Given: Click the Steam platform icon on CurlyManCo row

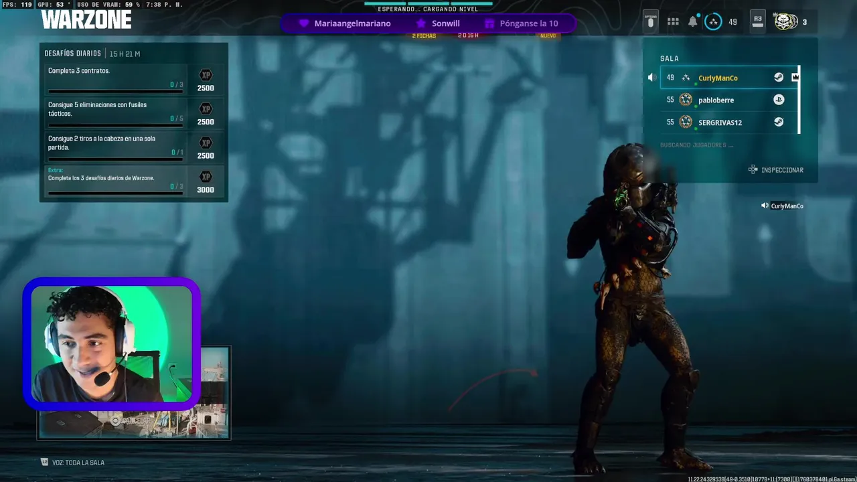Looking at the screenshot, I should (779, 78).
